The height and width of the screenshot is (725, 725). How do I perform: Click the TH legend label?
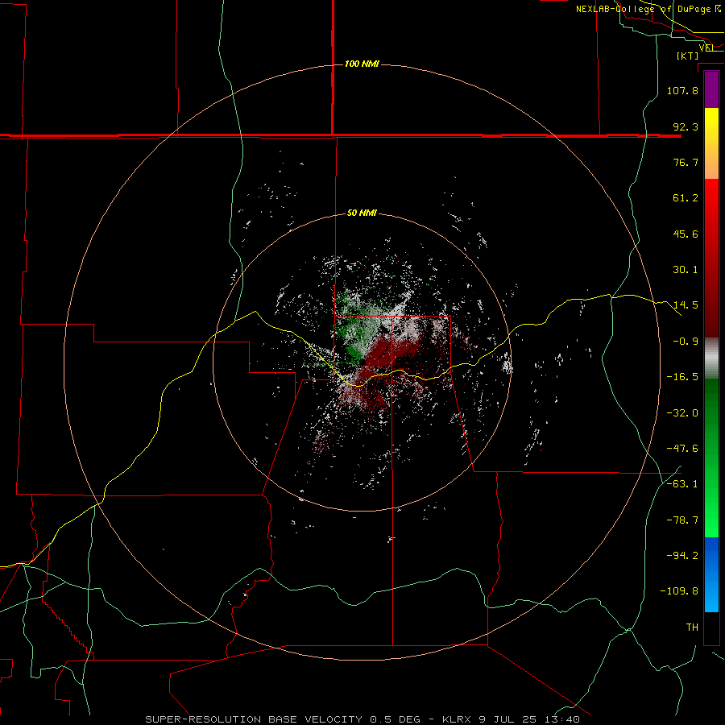[692, 628]
